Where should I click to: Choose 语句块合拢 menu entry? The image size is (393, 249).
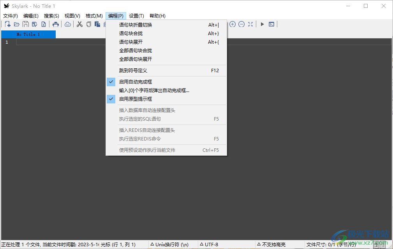(166, 34)
